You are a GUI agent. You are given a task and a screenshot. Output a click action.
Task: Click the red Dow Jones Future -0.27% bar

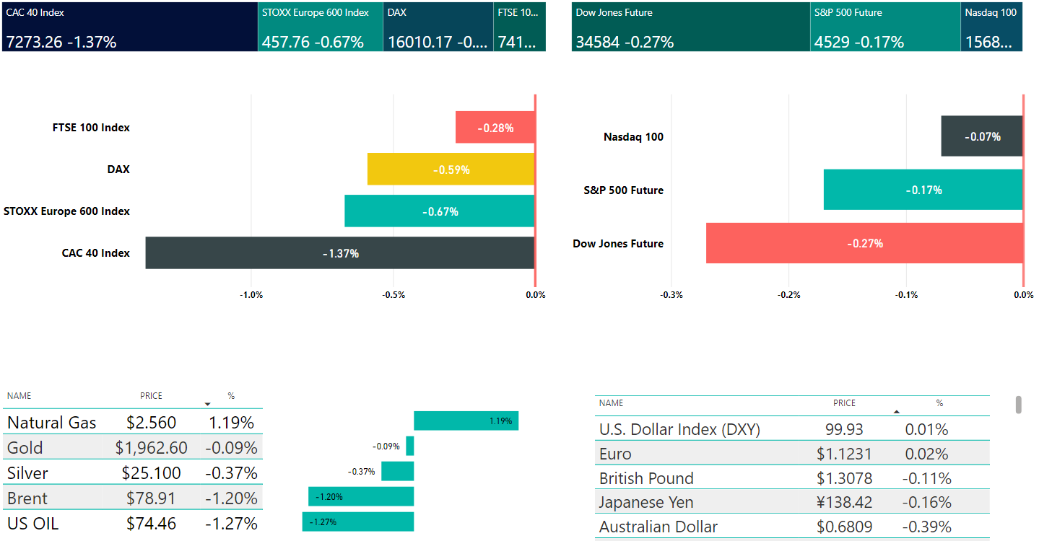(864, 243)
